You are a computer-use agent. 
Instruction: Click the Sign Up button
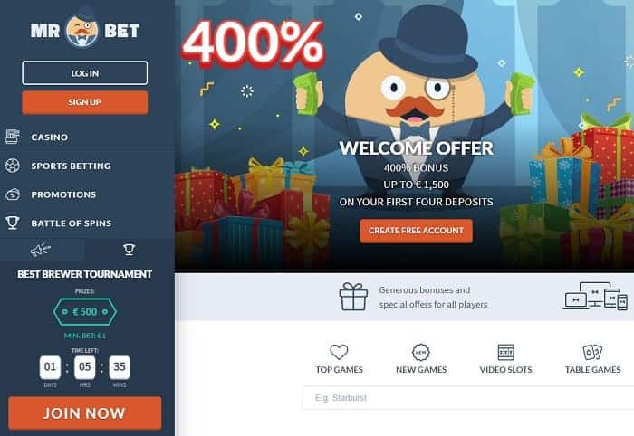coord(85,102)
